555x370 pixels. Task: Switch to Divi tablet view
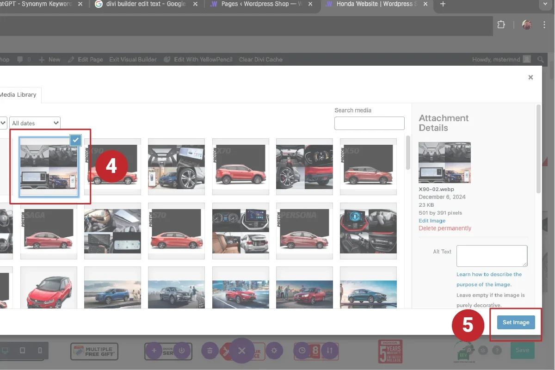click(x=22, y=351)
